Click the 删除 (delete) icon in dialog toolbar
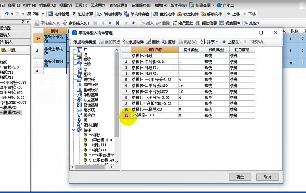This screenshot has width=306, height=193. (x=148, y=42)
